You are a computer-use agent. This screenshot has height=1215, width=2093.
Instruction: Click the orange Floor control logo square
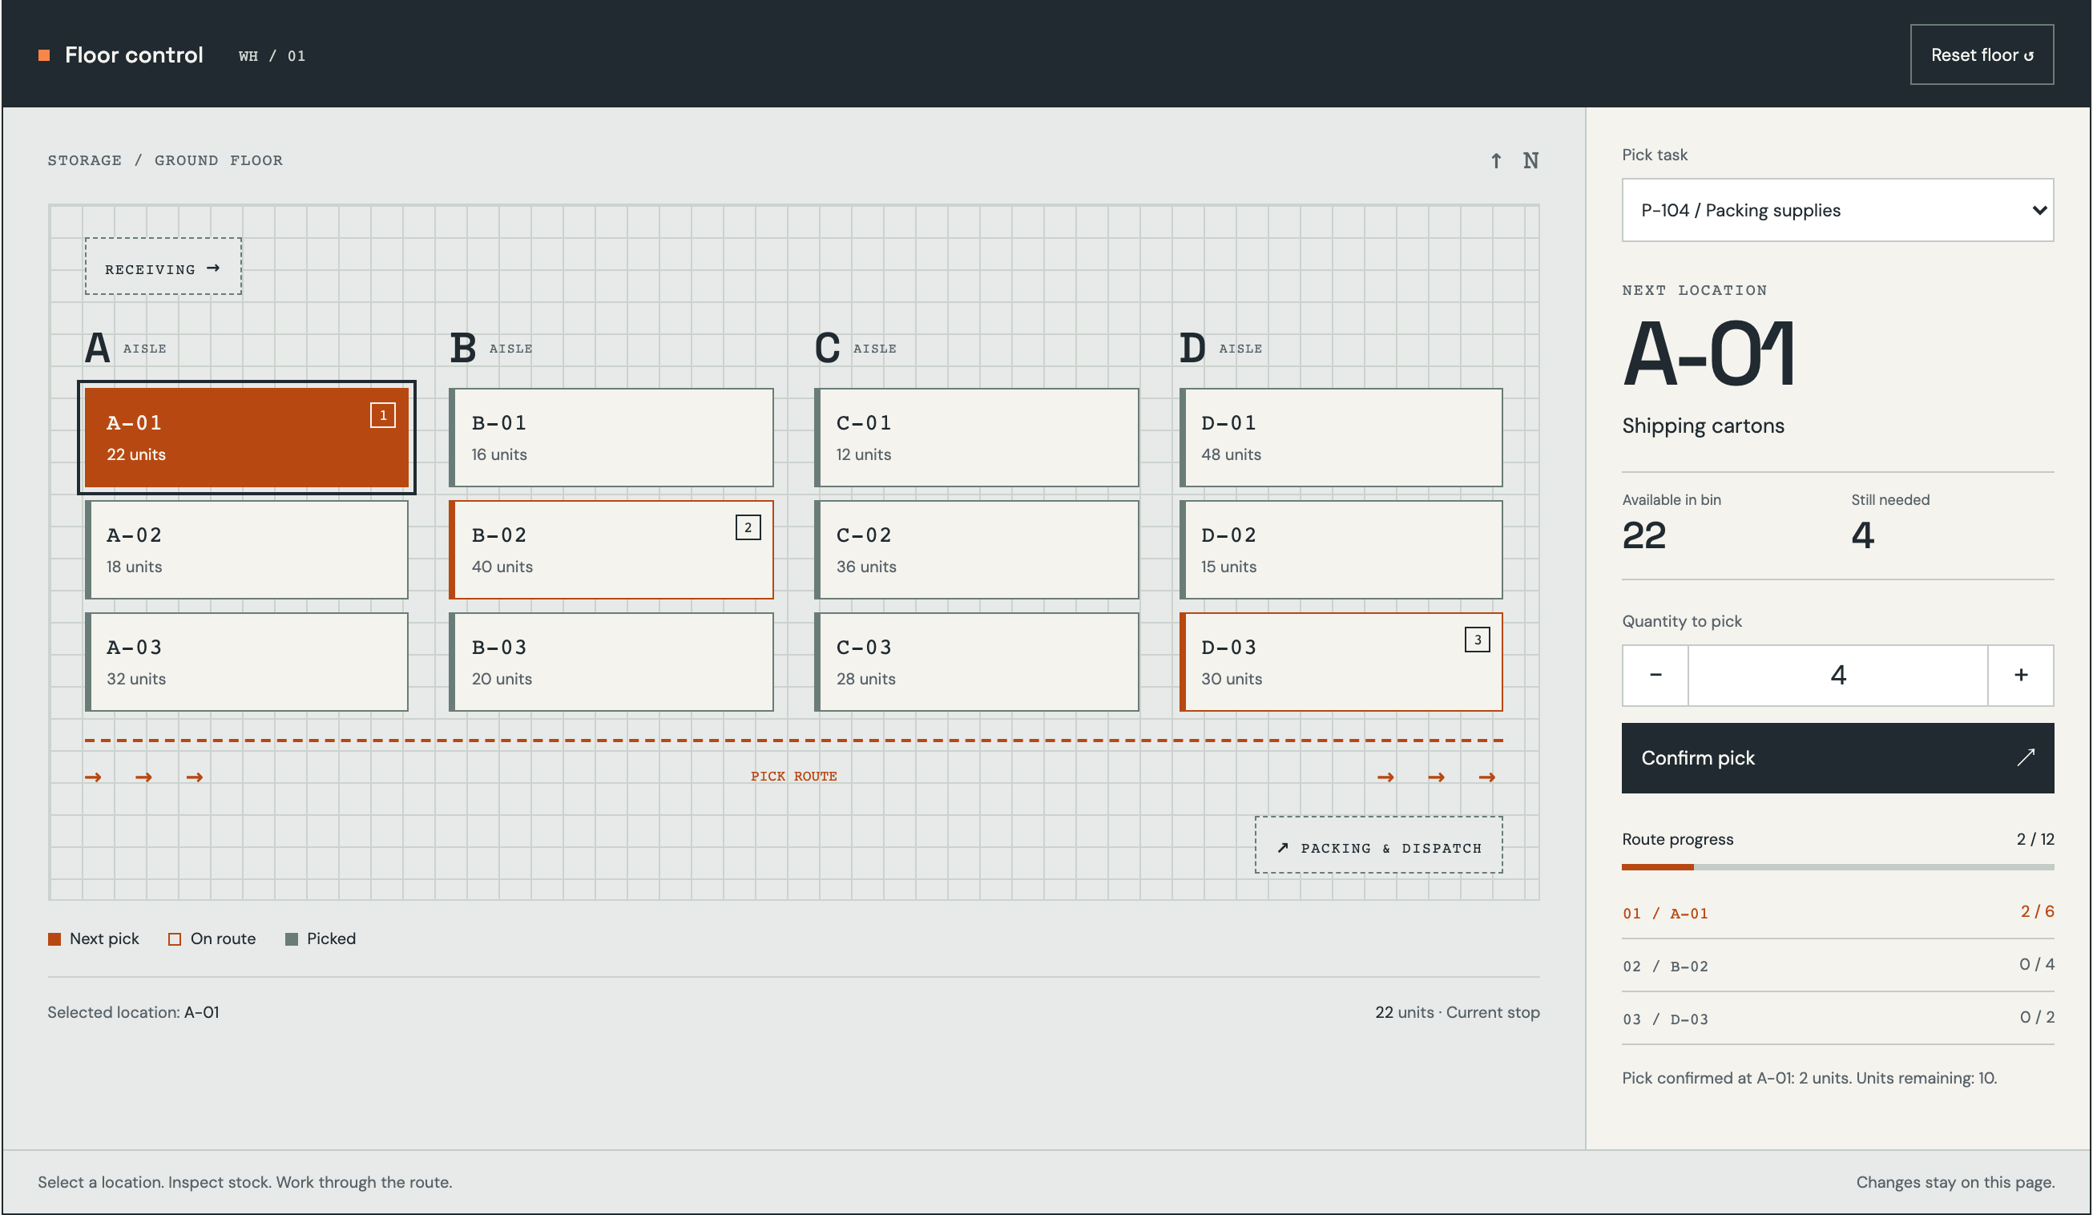tap(44, 55)
